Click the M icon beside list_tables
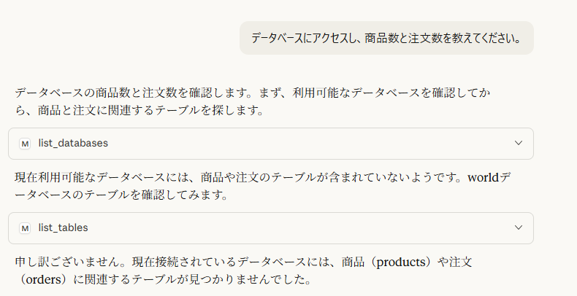The image size is (577, 296). (x=25, y=228)
